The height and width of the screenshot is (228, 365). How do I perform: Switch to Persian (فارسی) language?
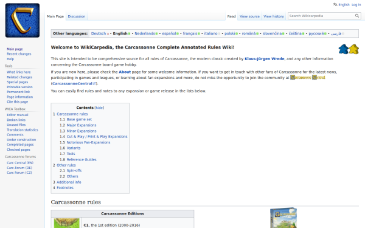(x=336, y=33)
